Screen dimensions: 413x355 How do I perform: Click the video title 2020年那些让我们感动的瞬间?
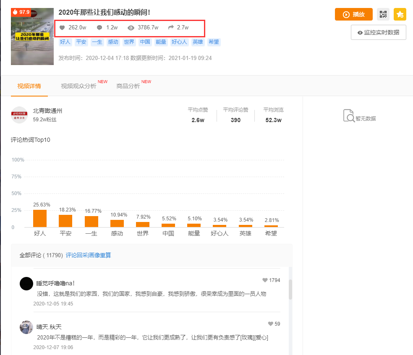click(105, 12)
